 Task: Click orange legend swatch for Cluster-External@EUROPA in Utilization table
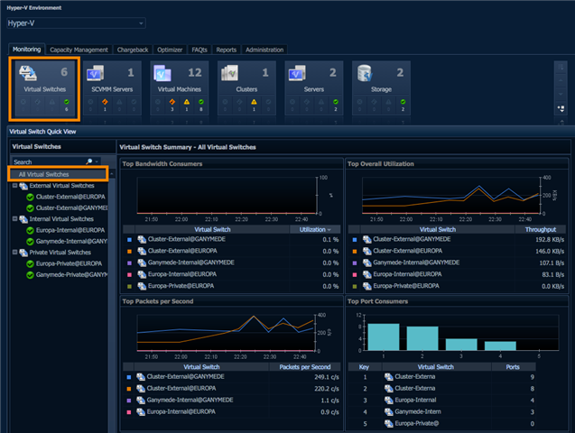[355, 252]
